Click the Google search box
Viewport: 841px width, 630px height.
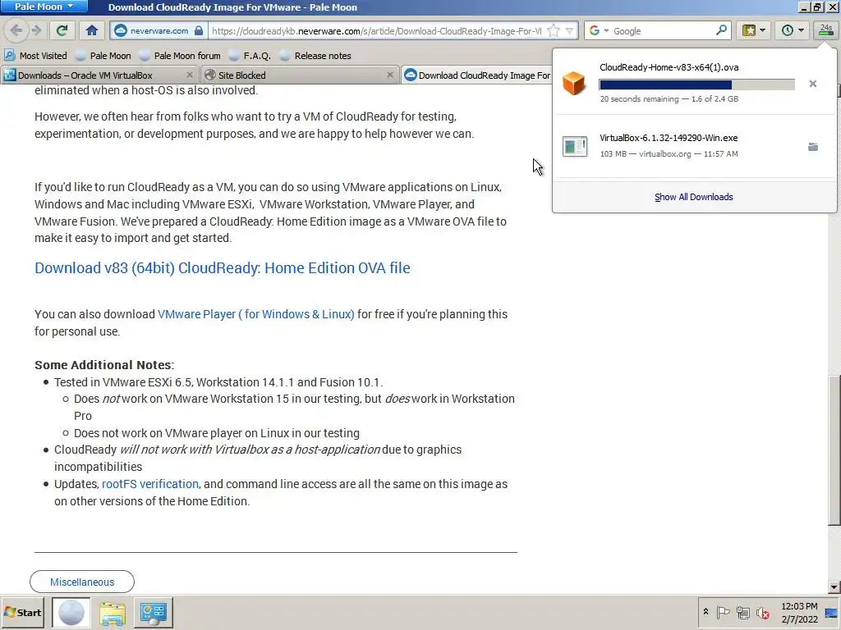click(663, 31)
